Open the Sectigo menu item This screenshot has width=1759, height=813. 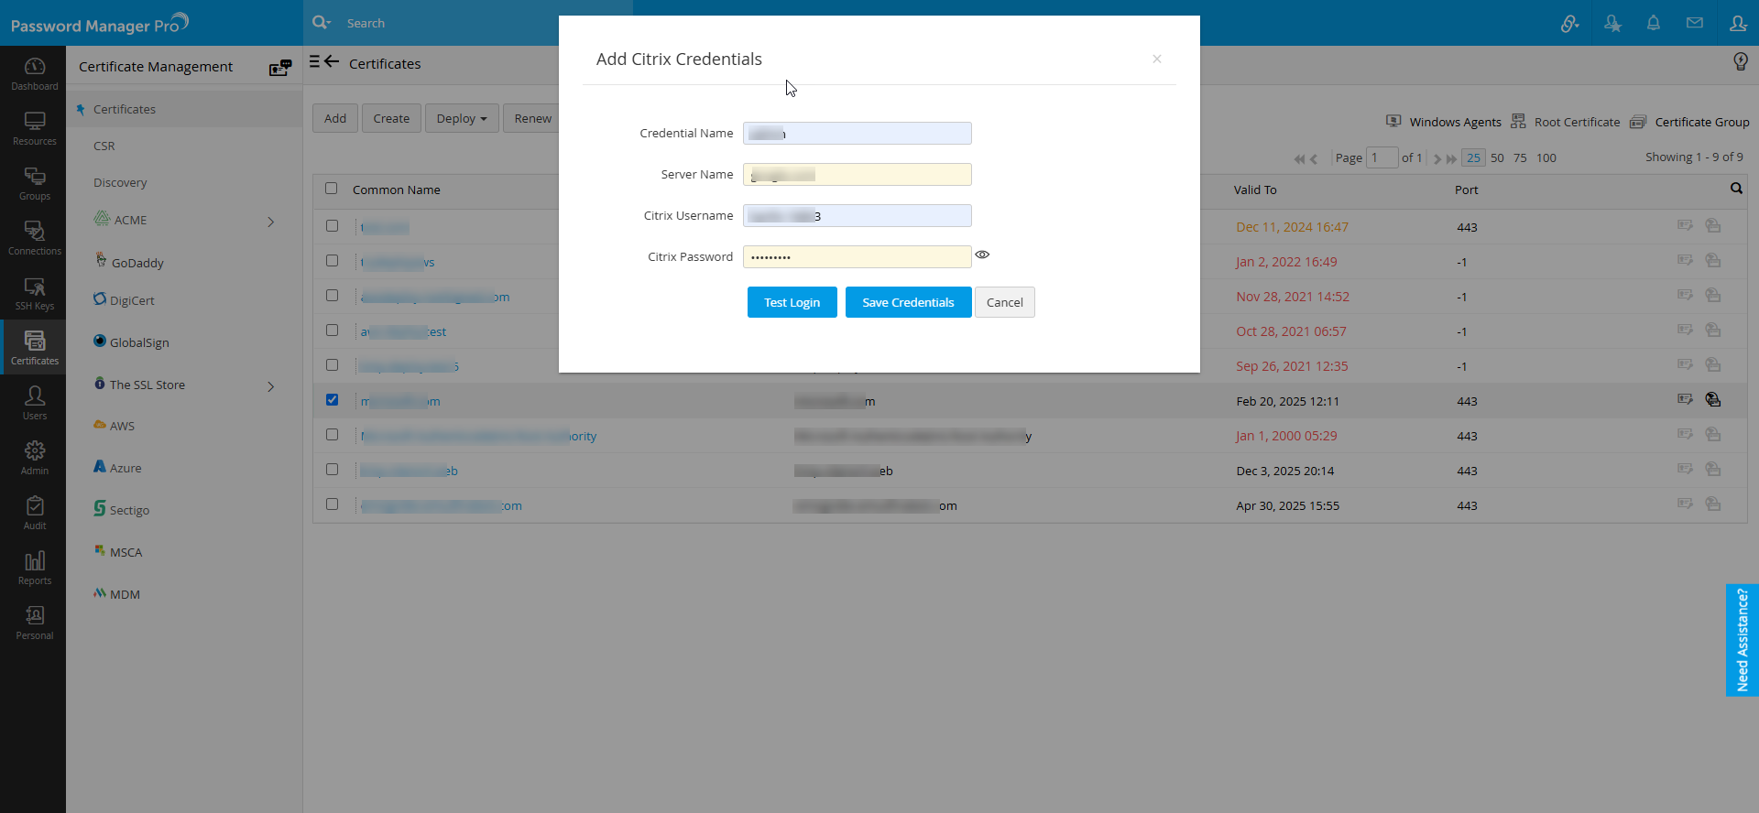point(129,510)
